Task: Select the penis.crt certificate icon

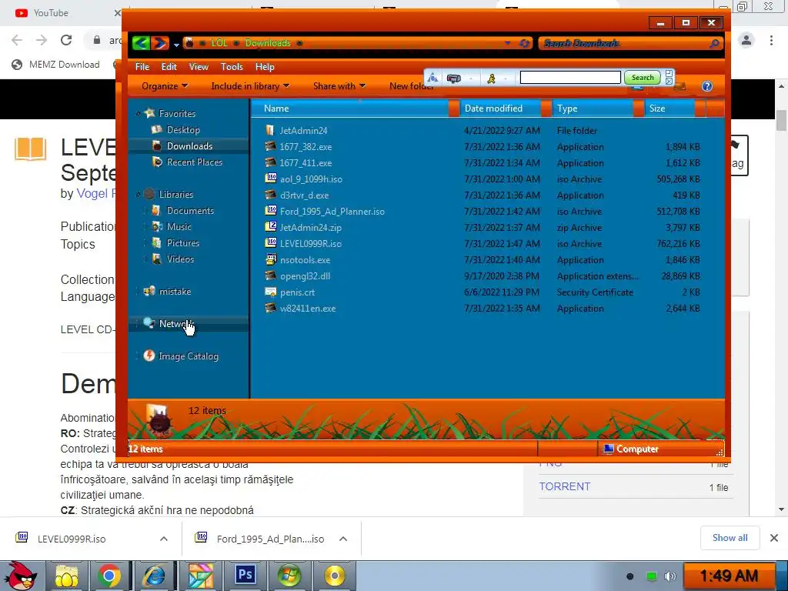Action: click(270, 292)
